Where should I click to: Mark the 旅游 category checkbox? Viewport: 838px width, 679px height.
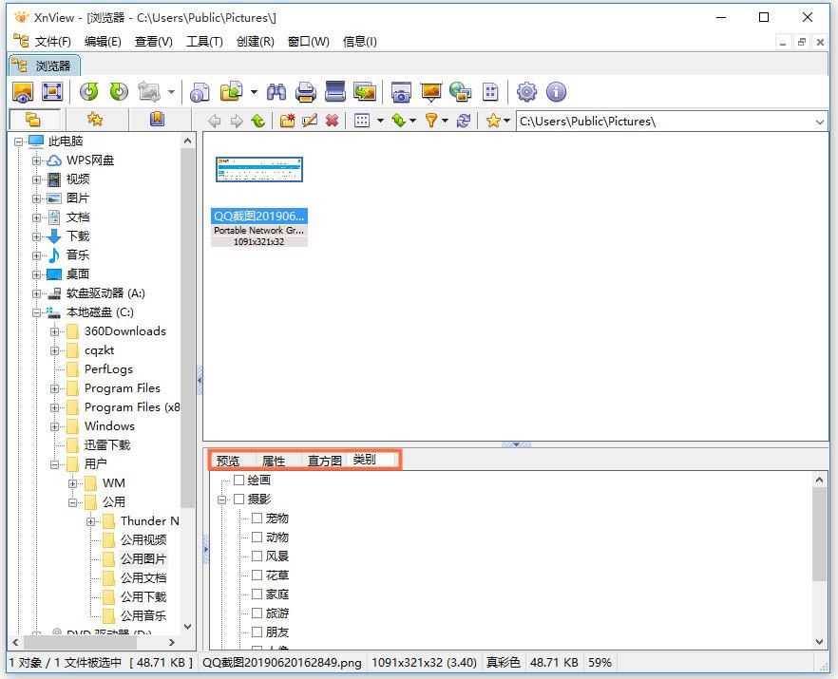click(x=257, y=613)
